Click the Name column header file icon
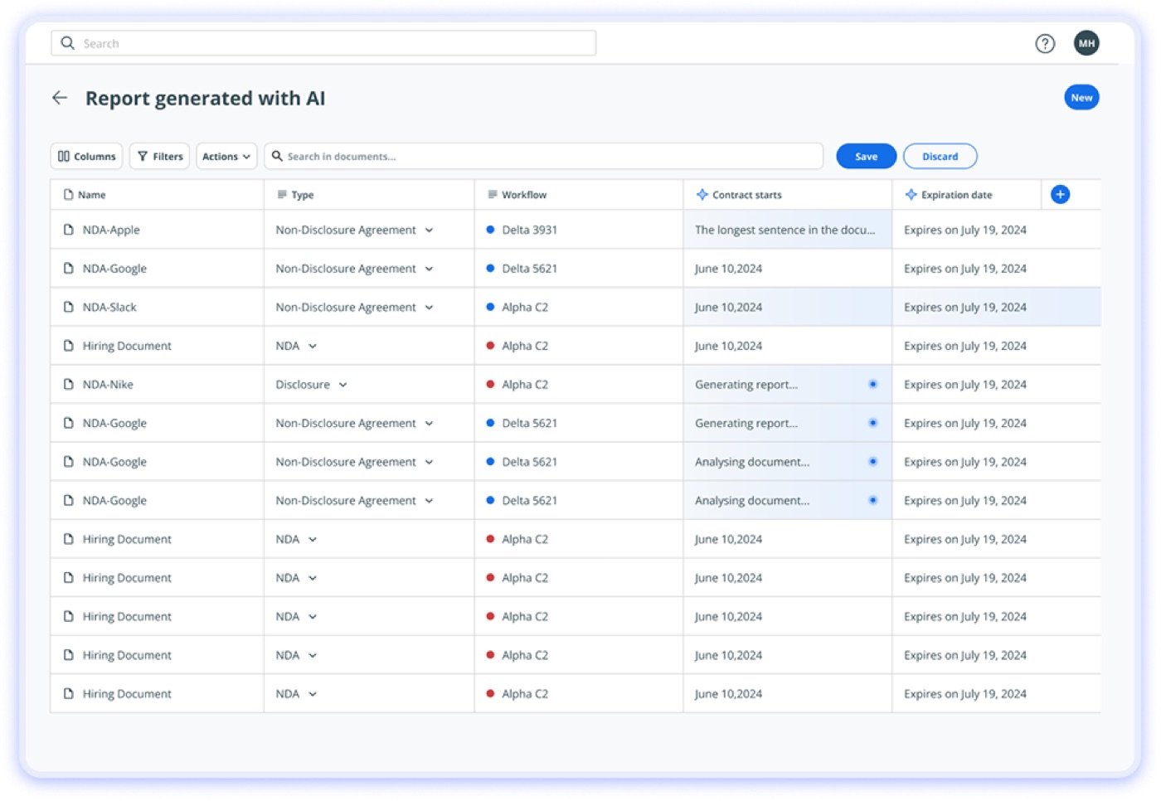Image resolution: width=1161 pixels, height=801 pixels. (68, 195)
